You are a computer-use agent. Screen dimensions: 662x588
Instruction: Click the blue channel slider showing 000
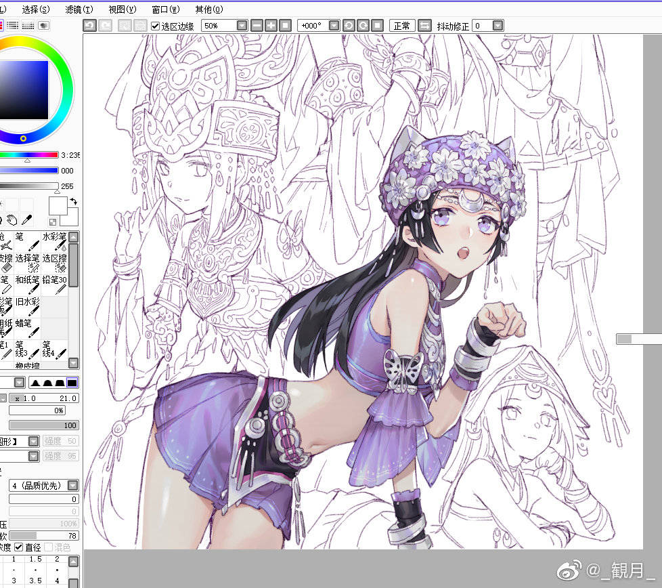pos(29,171)
